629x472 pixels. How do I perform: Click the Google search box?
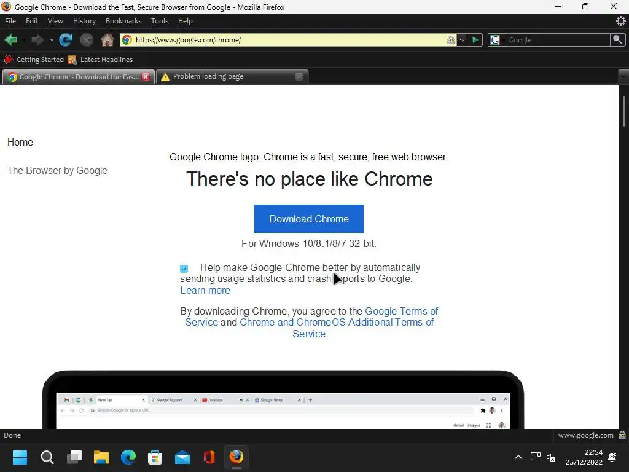(x=558, y=40)
